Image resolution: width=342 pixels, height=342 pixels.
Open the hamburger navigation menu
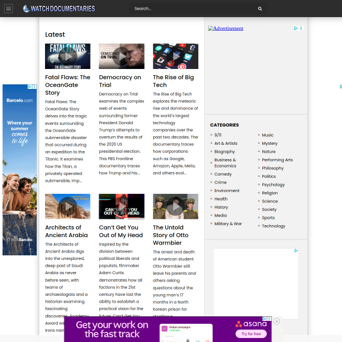pos(9,9)
